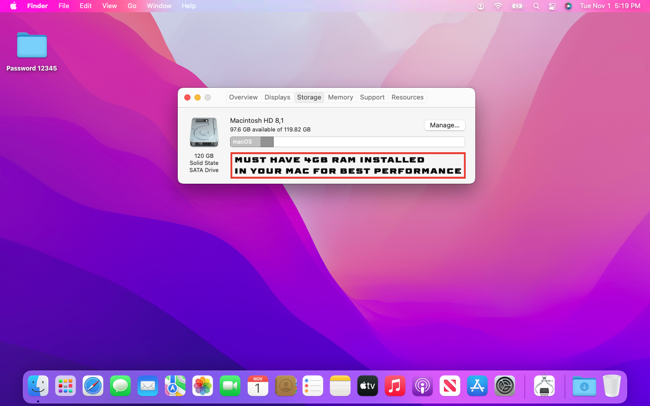
Task: Open Music app in the Dock
Action: [395, 386]
